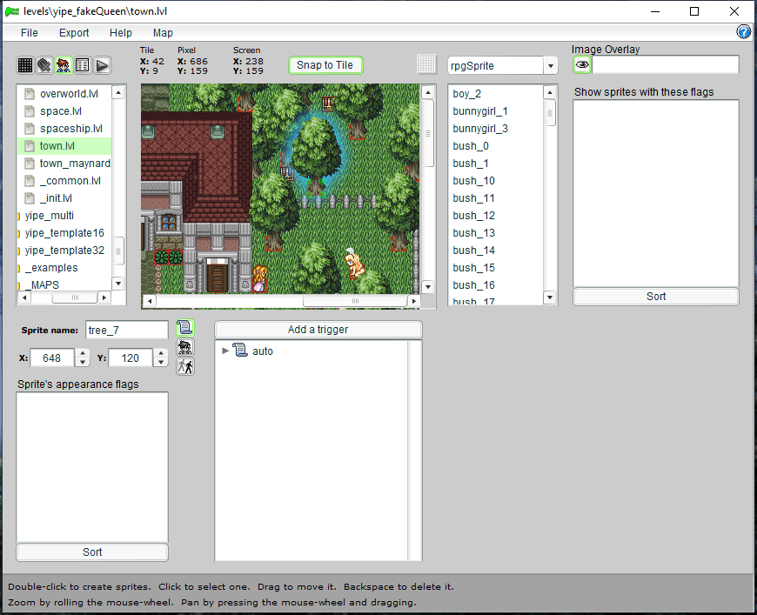Click the Add a trigger button

[x=318, y=330]
